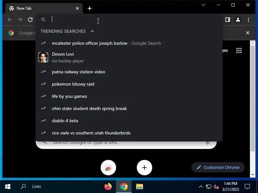
Task: Show hidden system tray icons
Action: pos(201,187)
